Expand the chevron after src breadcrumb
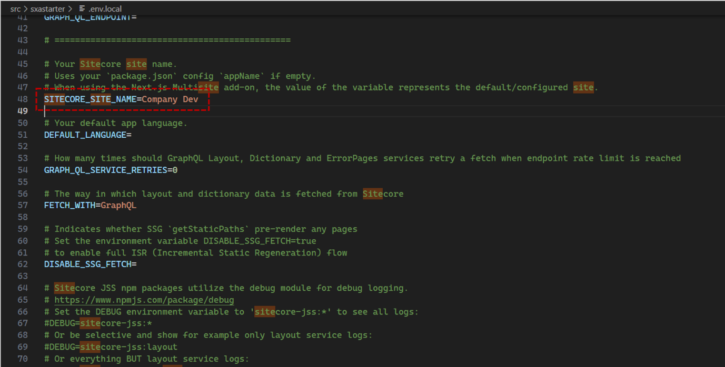 (27, 8)
